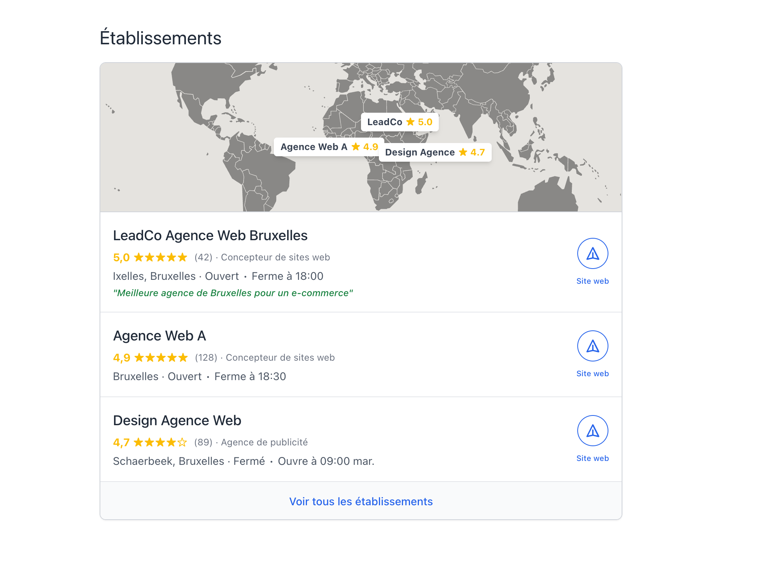Select the Agence Web A 4.9 map marker
This screenshot has width=778, height=583.
pos(329,147)
